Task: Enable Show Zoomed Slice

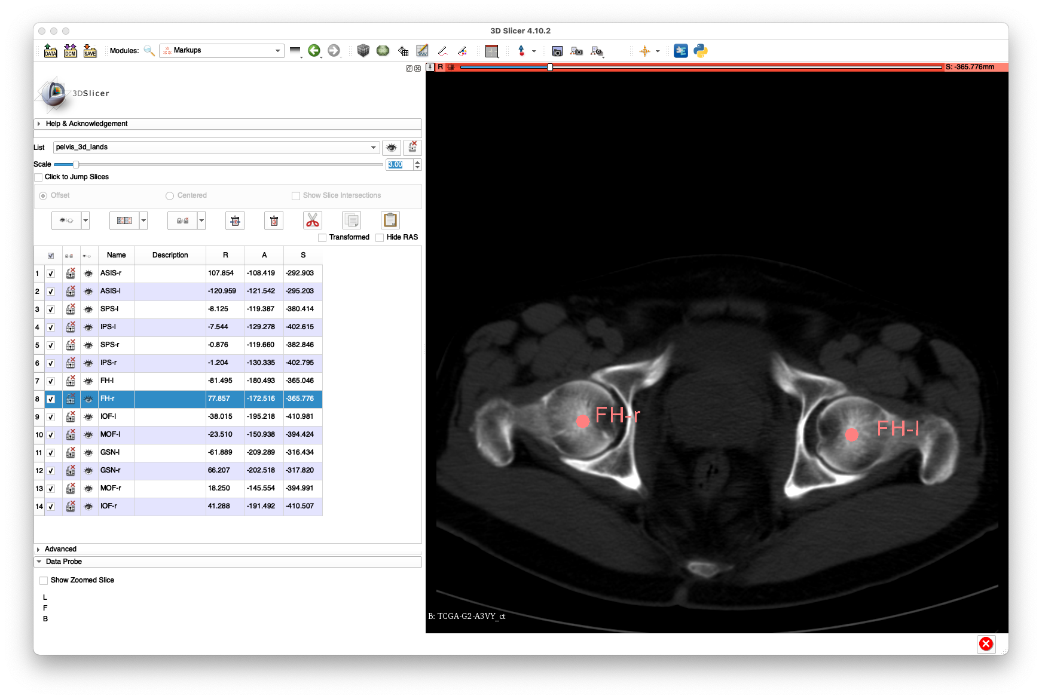Action: coord(44,580)
